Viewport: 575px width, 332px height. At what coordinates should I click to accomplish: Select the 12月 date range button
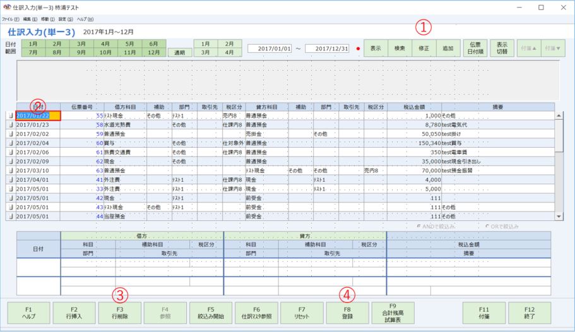(153, 52)
